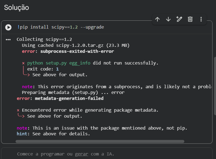Image resolution: width=216 pixels, height=159 pixels.
Task: Open the AI magic pencil edit tool
Action: point(179,19)
